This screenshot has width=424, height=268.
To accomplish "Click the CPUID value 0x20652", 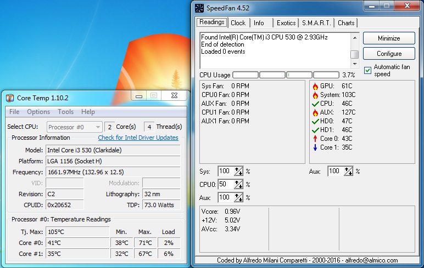I will 65,205.
